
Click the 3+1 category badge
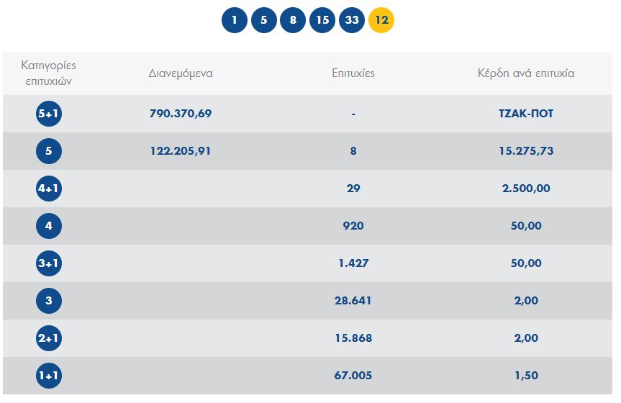tap(49, 263)
